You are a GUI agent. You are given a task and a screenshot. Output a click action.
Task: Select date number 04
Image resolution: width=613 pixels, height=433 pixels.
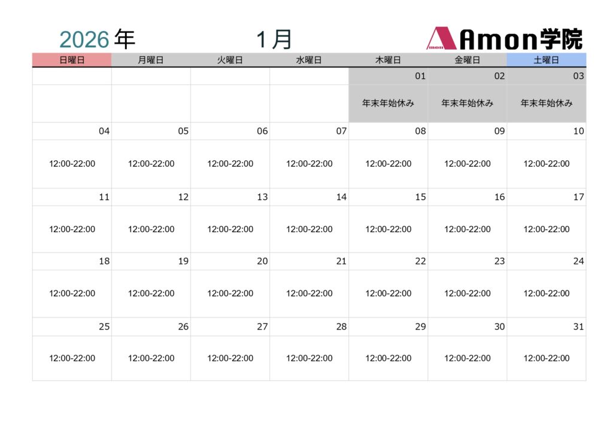coord(104,131)
